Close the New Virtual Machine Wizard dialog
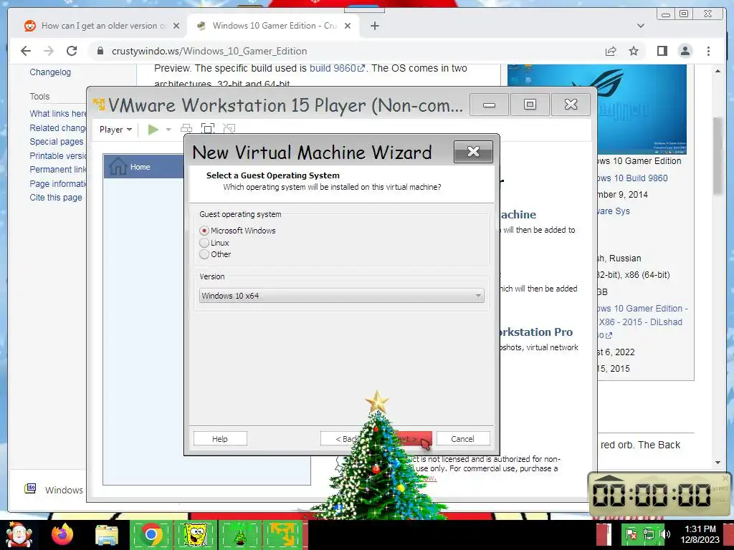 473,152
